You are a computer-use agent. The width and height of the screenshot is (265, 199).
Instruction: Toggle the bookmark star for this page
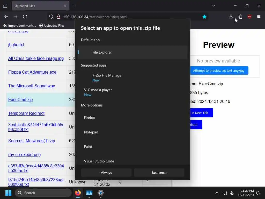click(204, 17)
